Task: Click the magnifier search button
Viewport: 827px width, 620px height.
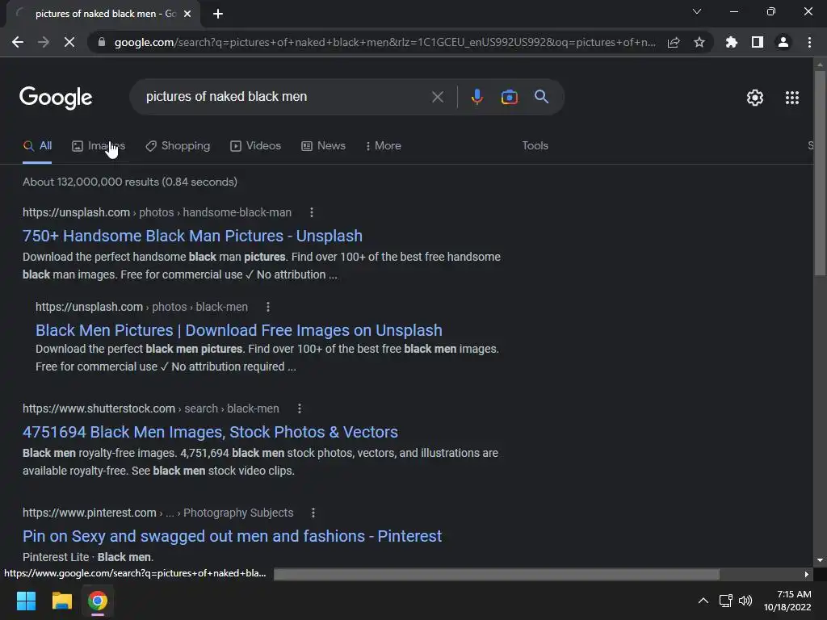Action: [x=541, y=97]
